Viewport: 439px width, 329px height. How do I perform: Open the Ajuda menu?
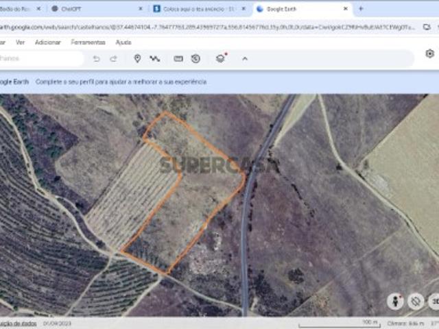click(x=123, y=42)
